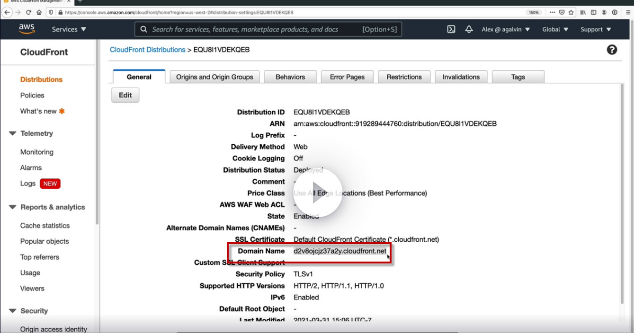
Task: Click the 150% zoom level badge
Action: click(x=535, y=12)
